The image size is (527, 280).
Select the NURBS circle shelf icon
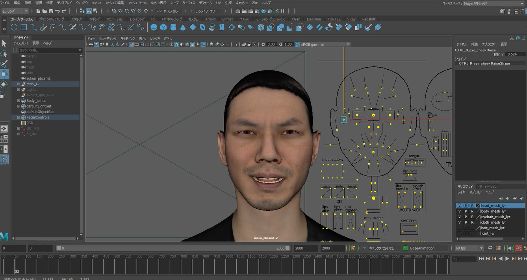click(x=14, y=27)
